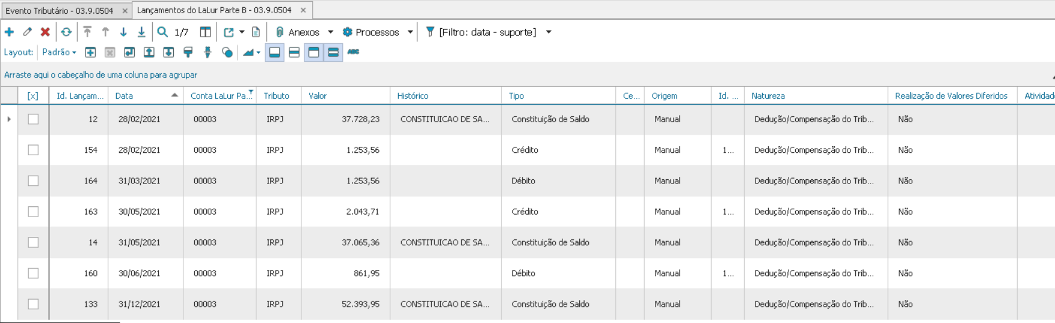1055x323 pixels.
Task: Click the pin icon in layout toolbar
Action: pos(208,52)
